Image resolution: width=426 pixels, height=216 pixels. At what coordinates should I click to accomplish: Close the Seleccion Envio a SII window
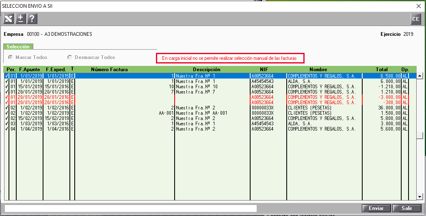coord(419,6)
